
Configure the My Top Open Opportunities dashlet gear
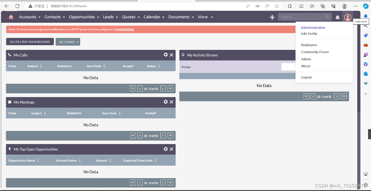166,149
